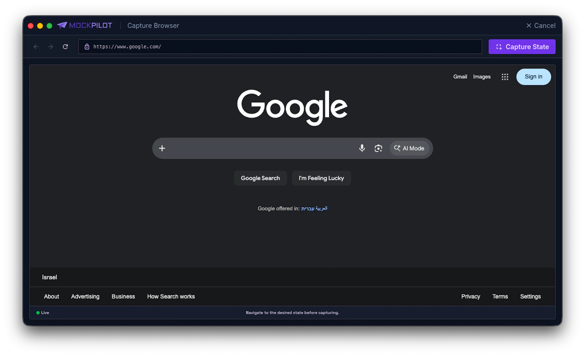Switch Google to Hebrew (עברית)
585x356 pixels.
(307, 209)
